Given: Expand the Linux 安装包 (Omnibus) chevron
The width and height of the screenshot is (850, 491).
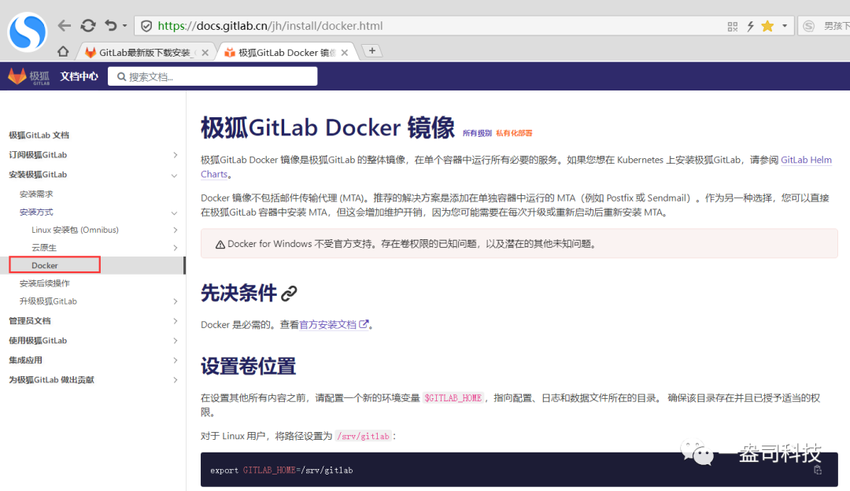Looking at the screenshot, I should point(175,230).
